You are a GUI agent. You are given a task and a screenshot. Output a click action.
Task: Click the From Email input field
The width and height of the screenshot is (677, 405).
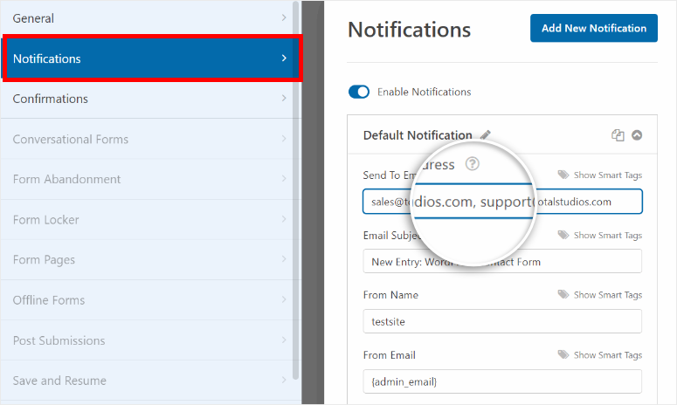coord(502,381)
